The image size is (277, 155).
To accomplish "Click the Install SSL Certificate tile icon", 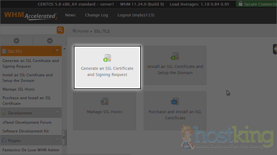I will [175, 56].
